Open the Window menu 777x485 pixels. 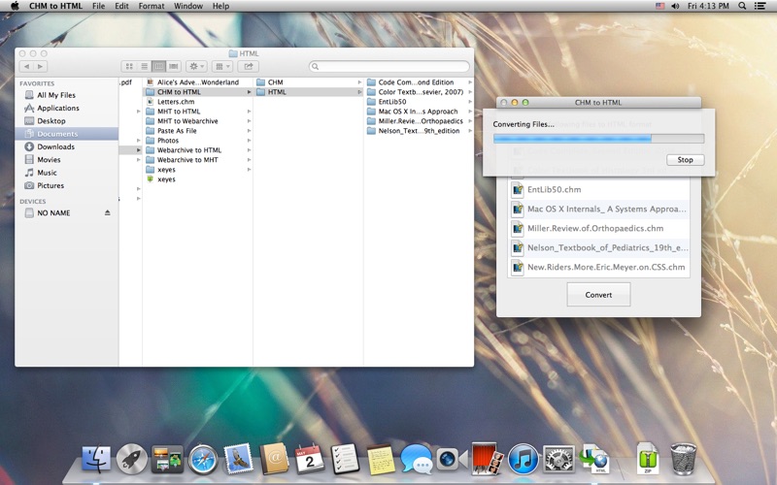[x=187, y=6]
